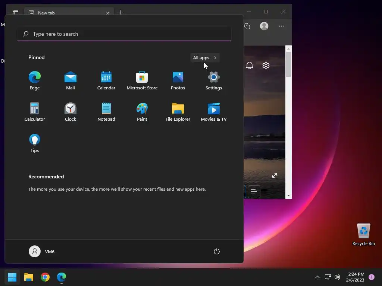This screenshot has width=382, height=286.
Task: Click the Pinned heading in the Start menu
Action: coord(37,57)
